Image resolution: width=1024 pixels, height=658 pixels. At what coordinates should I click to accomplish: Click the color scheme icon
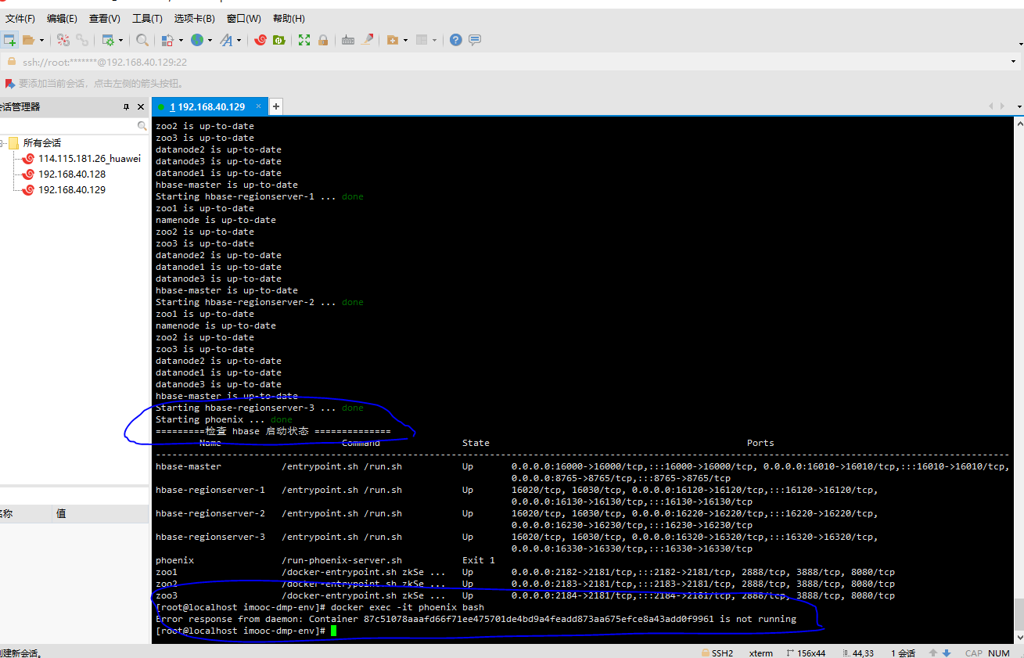point(167,40)
